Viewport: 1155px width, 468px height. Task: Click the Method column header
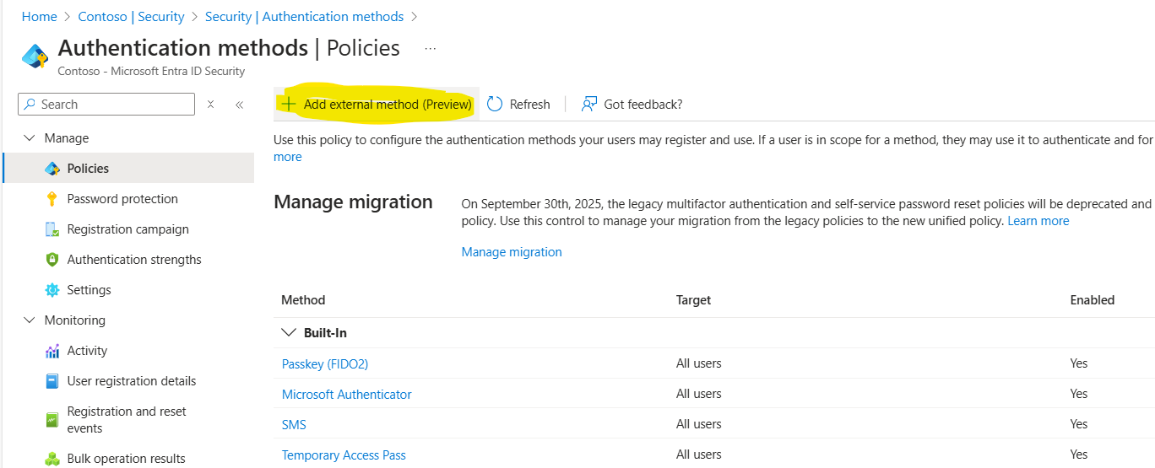(303, 300)
